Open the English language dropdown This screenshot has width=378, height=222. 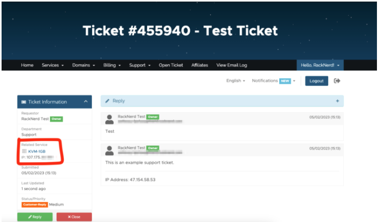236,81
